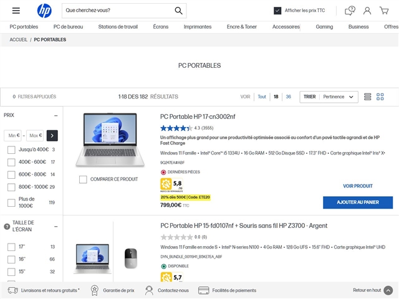The image size is (399, 299).
Task: Click the HP 17-cn3002nf laptop image
Action: coord(110,140)
